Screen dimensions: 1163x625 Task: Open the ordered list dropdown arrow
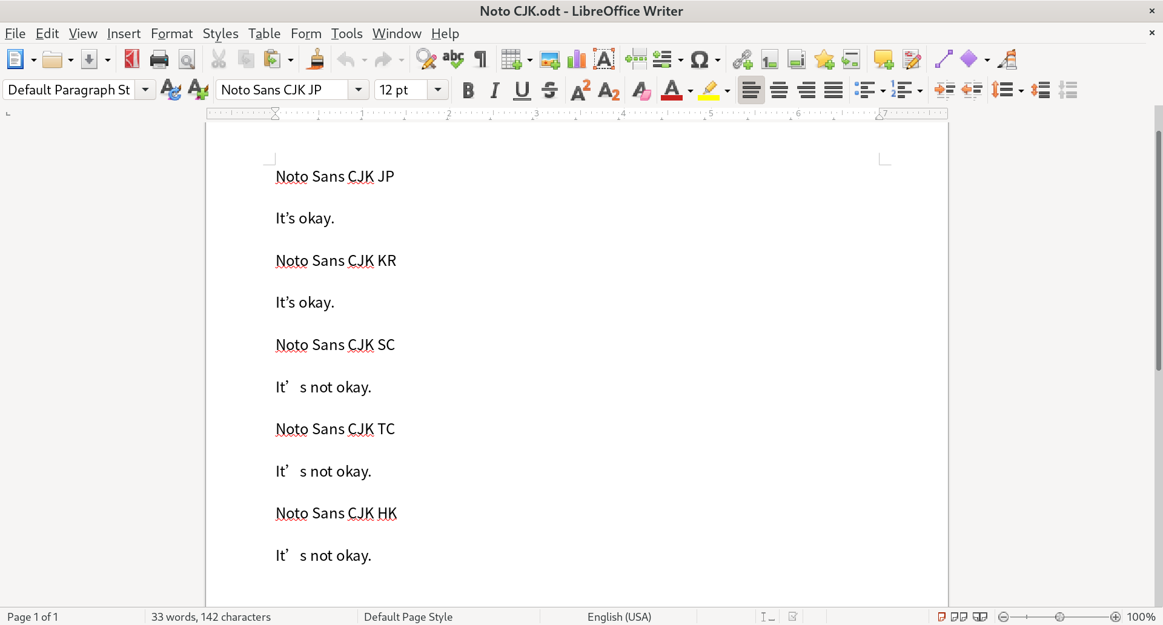[x=919, y=91]
